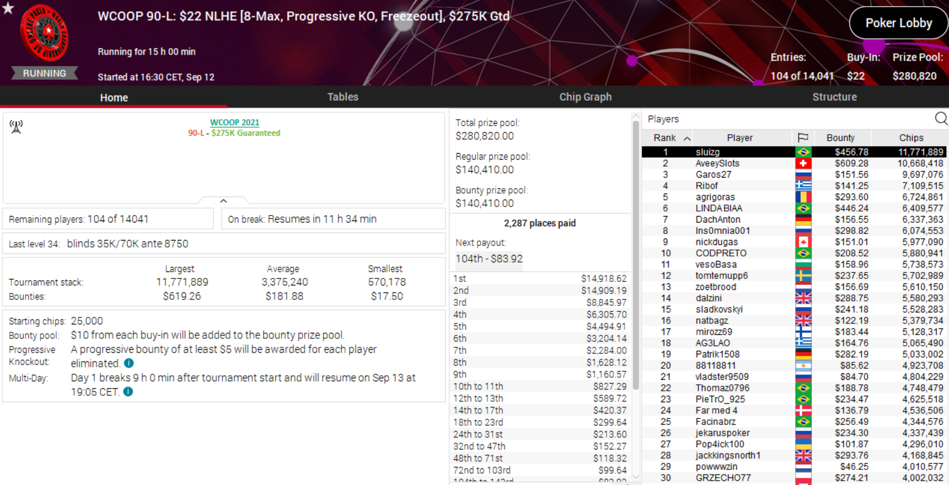Click the Multi-Day info icon
Viewport: 949px width, 485px height.
(128, 392)
